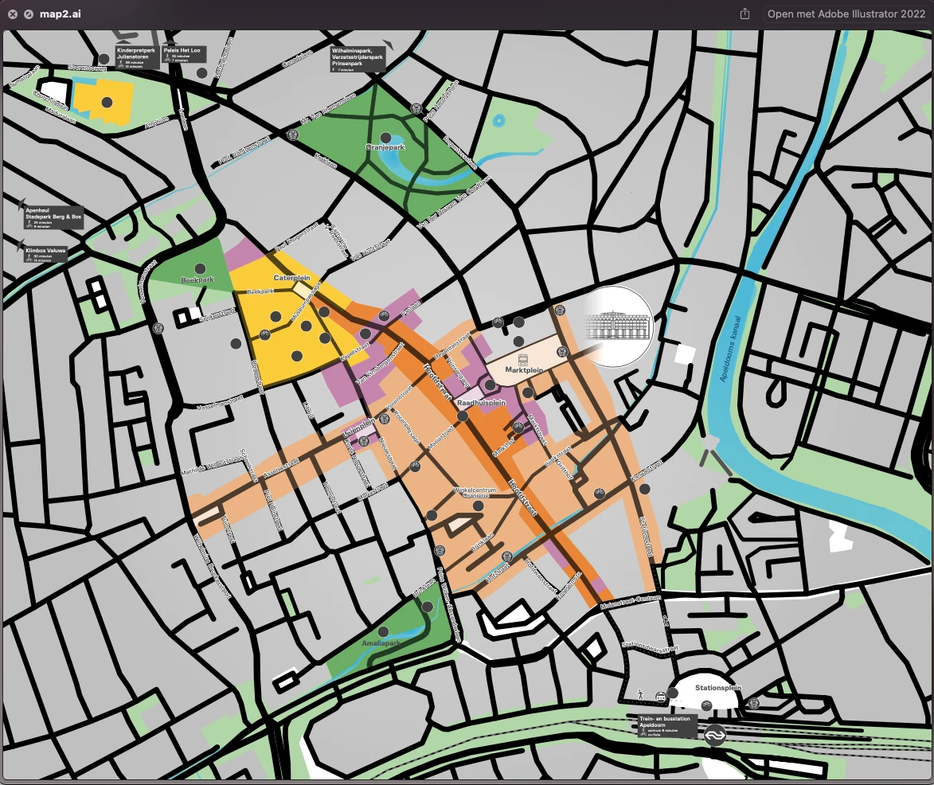The width and height of the screenshot is (934, 785).
Task: Click the 'Deventerstraat' street label
Action: 452,346
